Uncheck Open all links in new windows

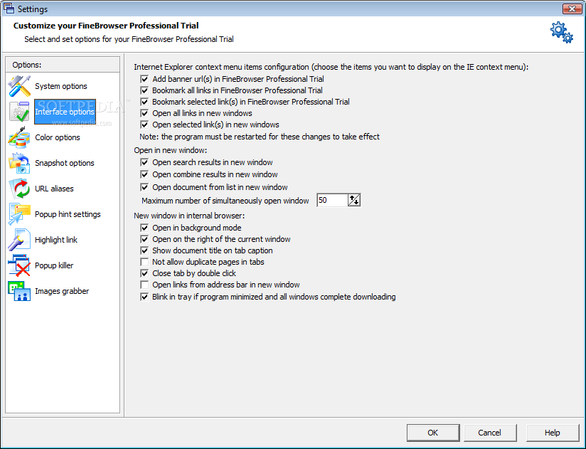pyautogui.click(x=144, y=113)
